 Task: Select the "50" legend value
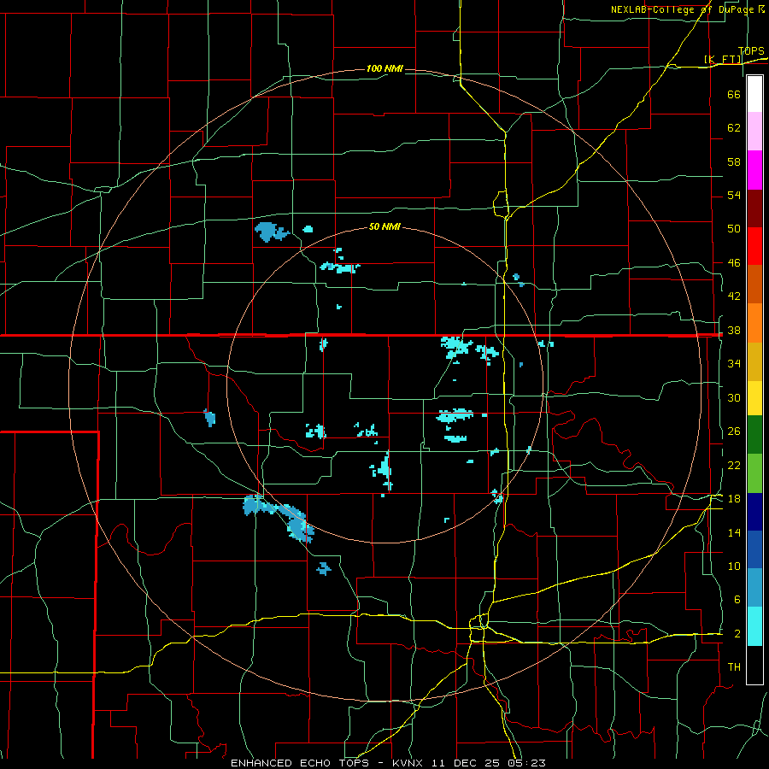click(734, 229)
